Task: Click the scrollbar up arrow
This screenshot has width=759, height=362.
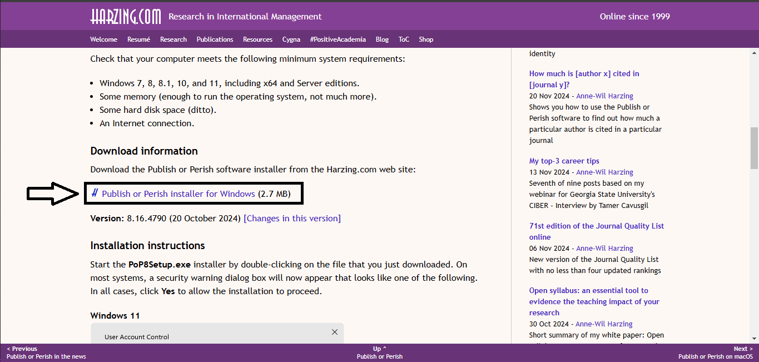Action: click(755, 52)
